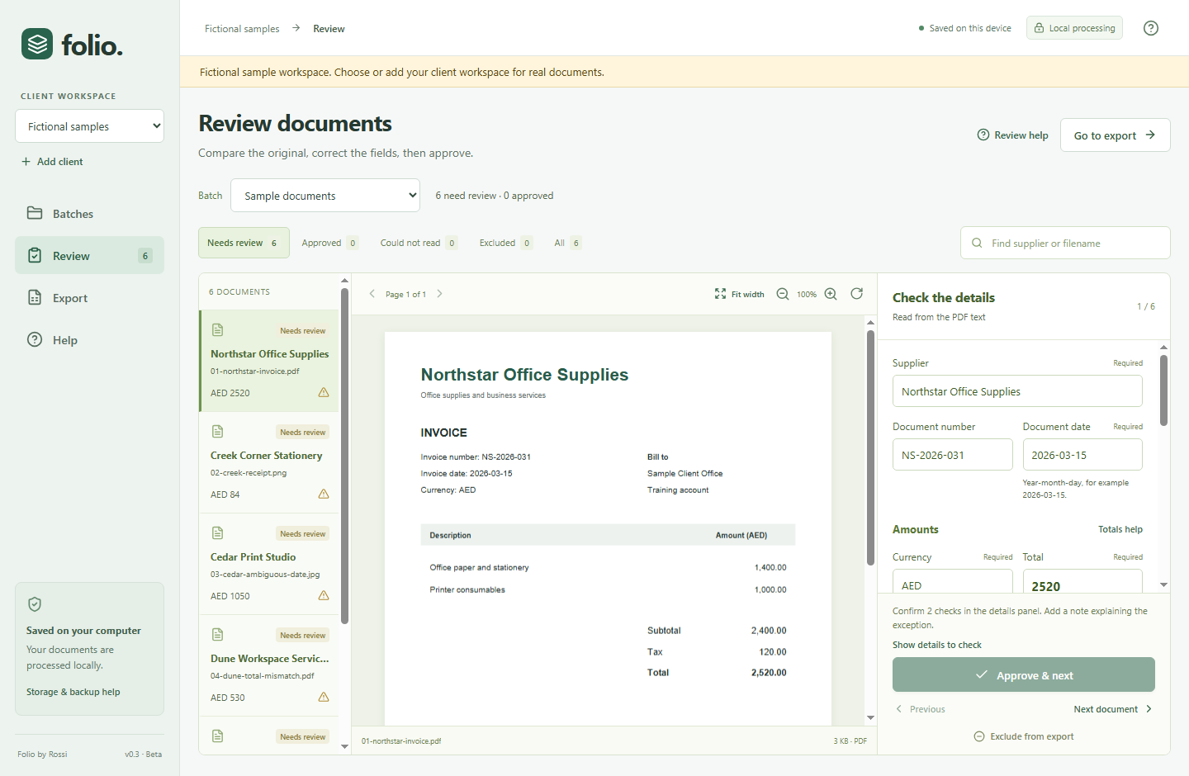Click document icon on Cedar Print Studio card
The height and width of the screenshot is (776, 1189).
pos(218,532)
